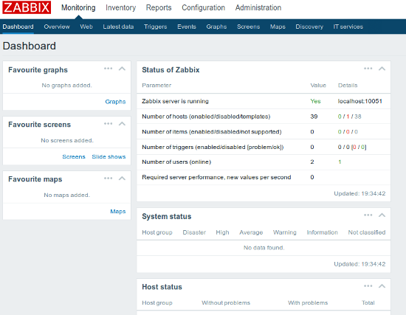Viewport: 406px width, 315px height.
Task: Open the Monitoring menu
Action: [78, 8]
